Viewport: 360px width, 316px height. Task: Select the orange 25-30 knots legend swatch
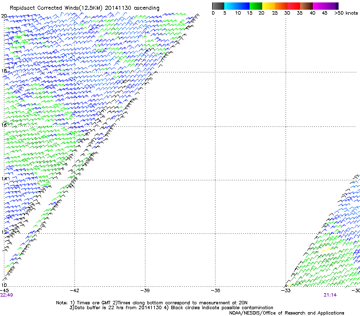point(281,6)
